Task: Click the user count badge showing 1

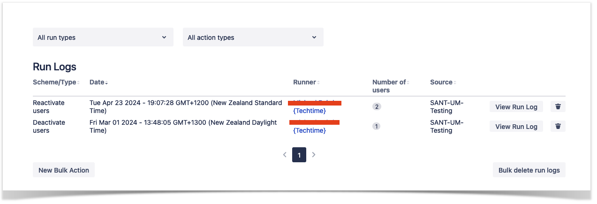Action: pyautogui.click(x=377, y=127)
